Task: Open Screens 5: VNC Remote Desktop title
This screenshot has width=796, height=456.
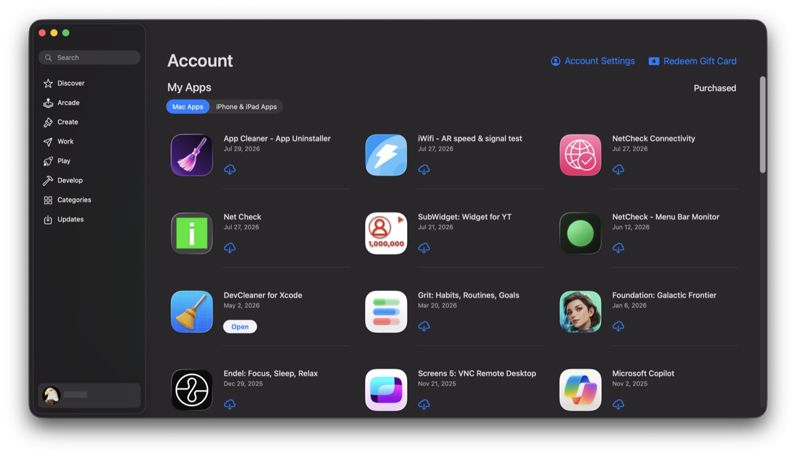Action: [x=477, y=374]
